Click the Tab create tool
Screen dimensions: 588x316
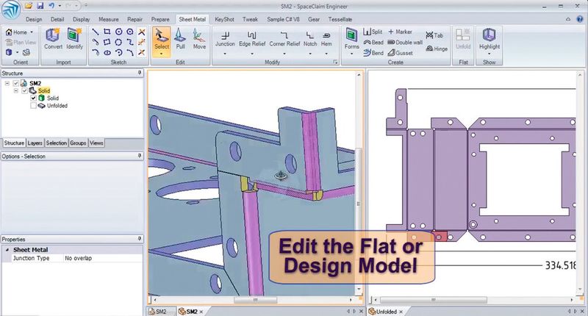pos(434,35)
